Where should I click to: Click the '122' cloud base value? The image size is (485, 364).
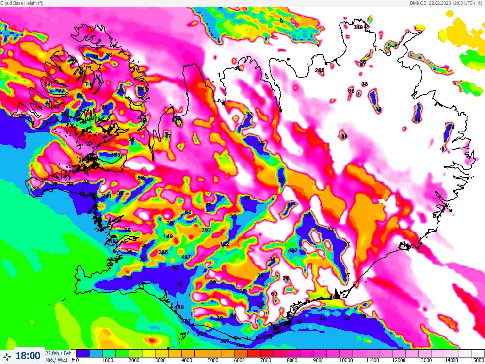coord(225,244)
